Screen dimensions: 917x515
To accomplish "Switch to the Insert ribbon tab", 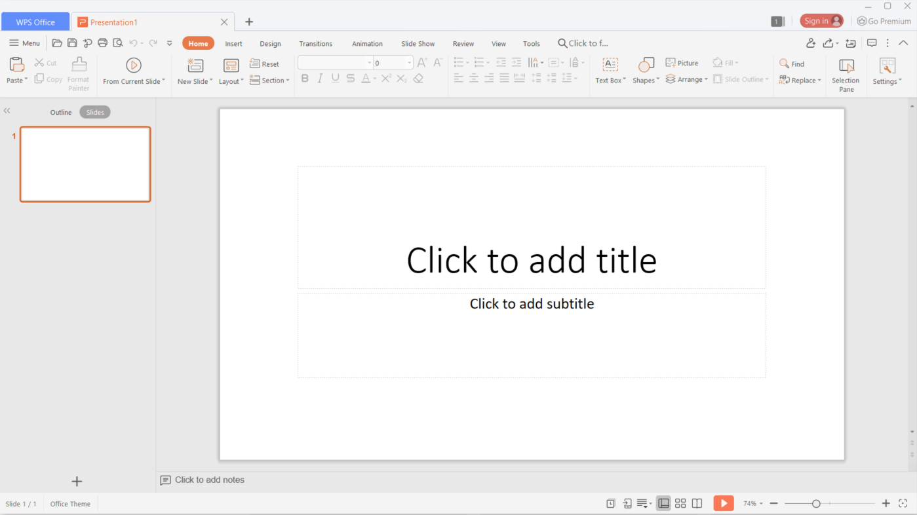I will tap(233, 43).
